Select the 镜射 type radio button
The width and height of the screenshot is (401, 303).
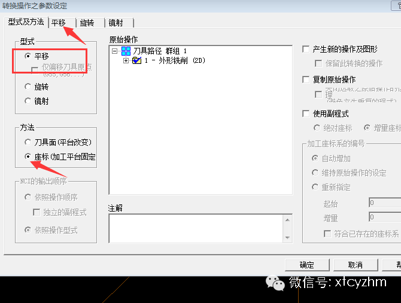click(x=28, y=101)
